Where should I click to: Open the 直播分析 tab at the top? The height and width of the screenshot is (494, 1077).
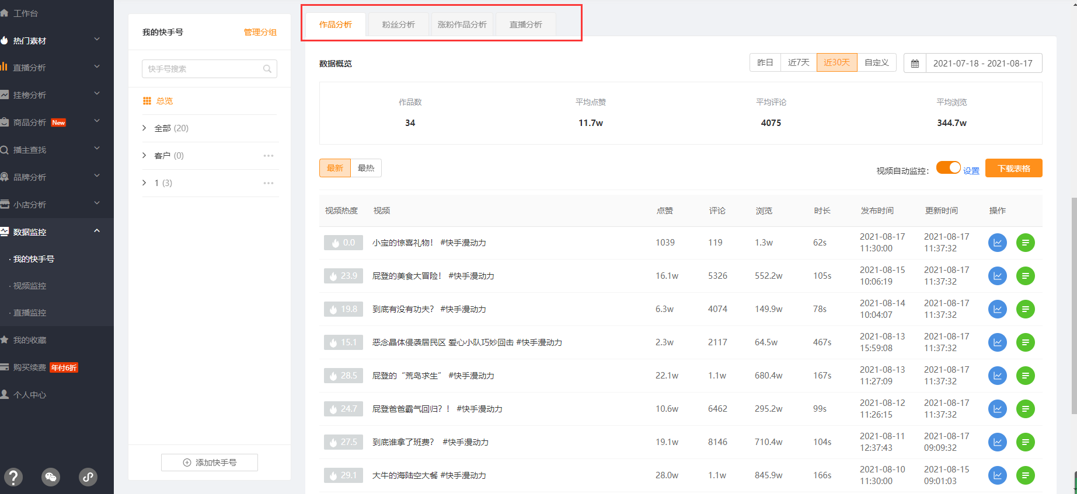coord(525,24)
